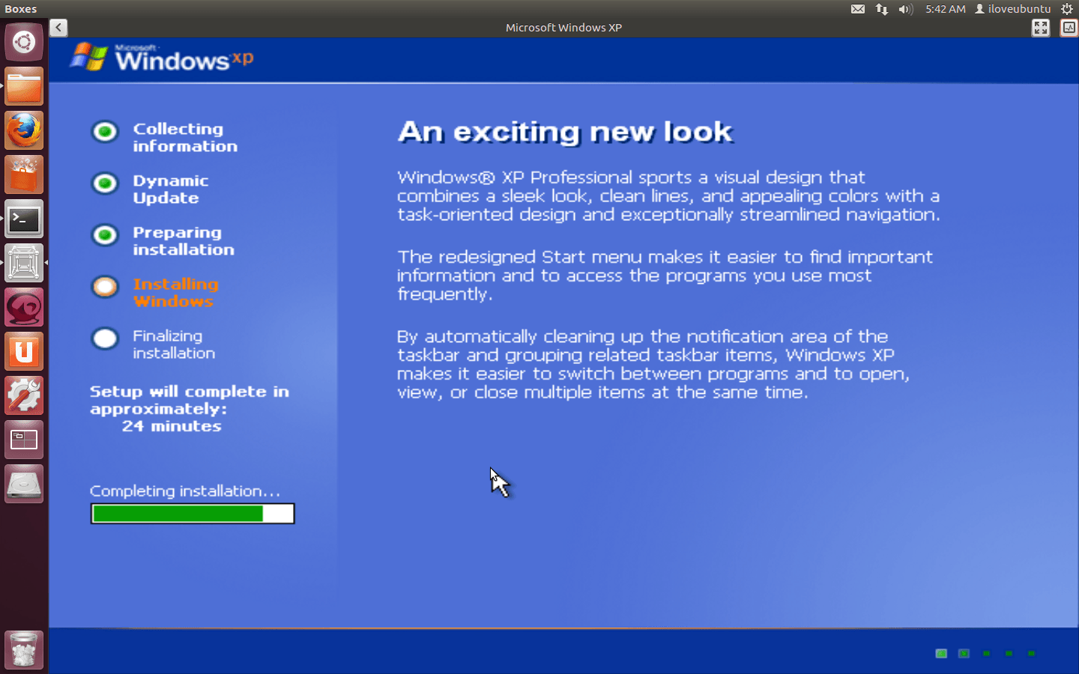Launch Firefox from the launcher
Screen dimensions: 1079x674
tap(24, 130)
